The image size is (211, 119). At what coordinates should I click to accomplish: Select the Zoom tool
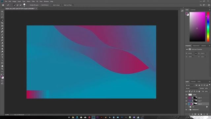click(2, 69)
